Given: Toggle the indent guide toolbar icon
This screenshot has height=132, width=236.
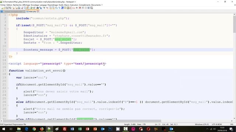Looking at the screenshot, I should (x=62, y=8).
